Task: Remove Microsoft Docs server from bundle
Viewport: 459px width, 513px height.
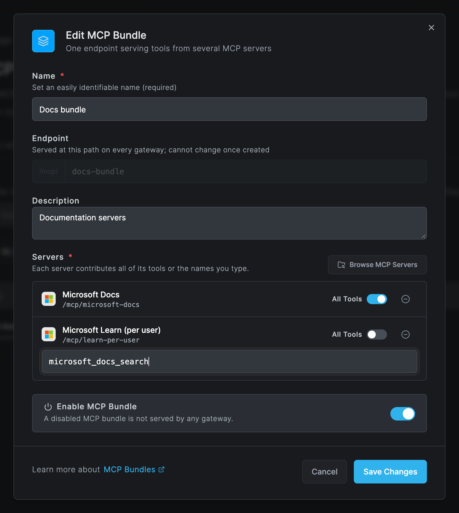Action: tap(405, 299)
